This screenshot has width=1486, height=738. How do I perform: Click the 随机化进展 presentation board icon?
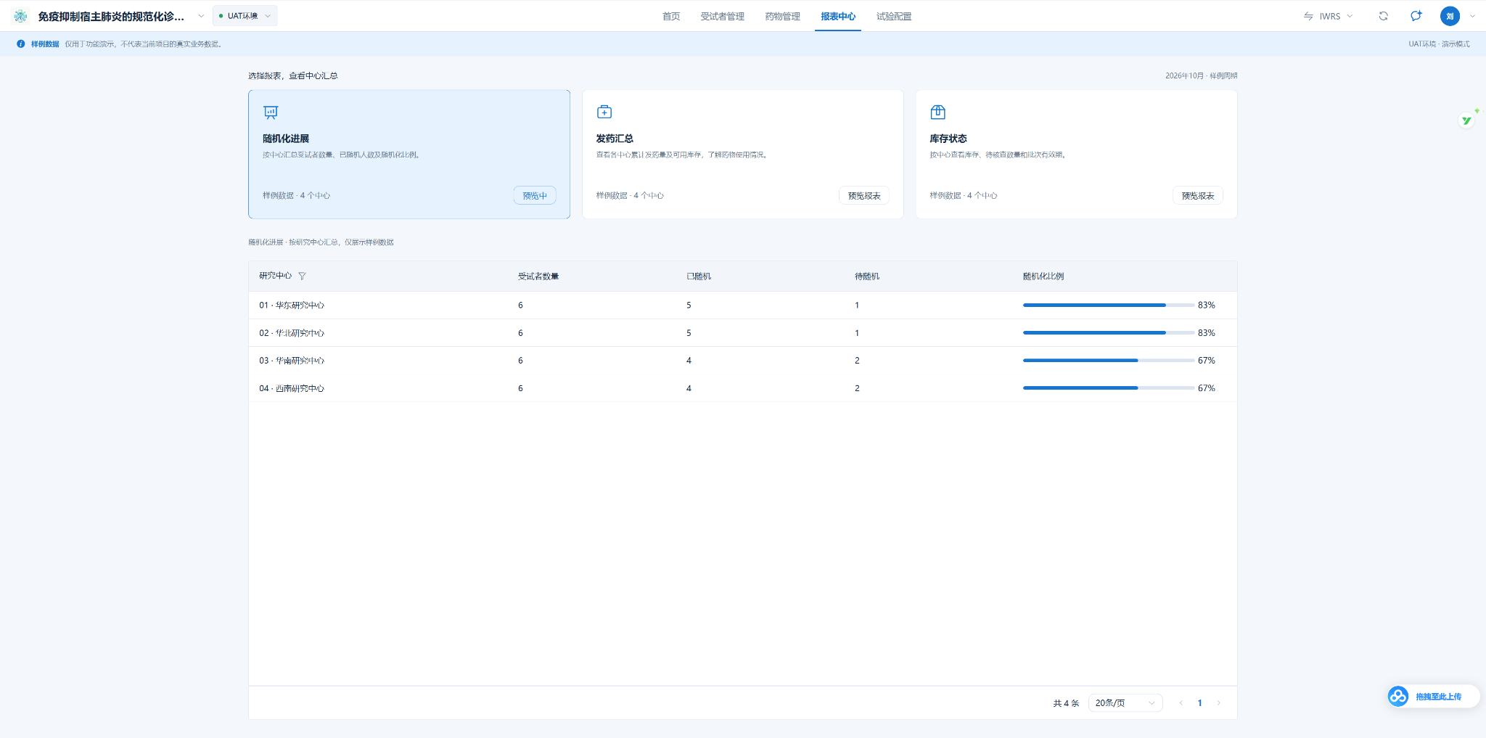click(271, 112)
